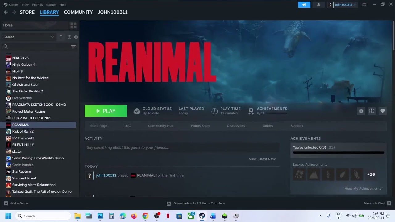The image size is (395, 222).
Task: Open the Discussions link
Action: coord(236,126)
